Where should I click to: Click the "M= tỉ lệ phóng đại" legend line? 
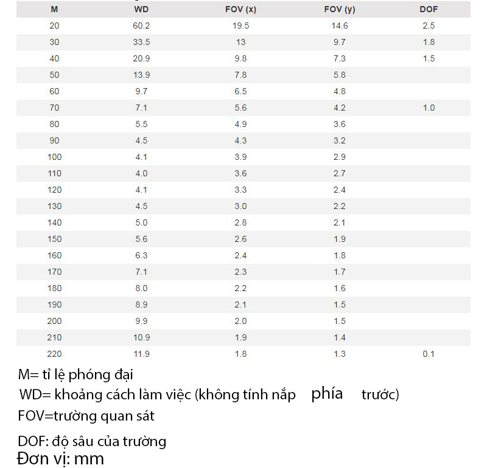tap(75, 374)
